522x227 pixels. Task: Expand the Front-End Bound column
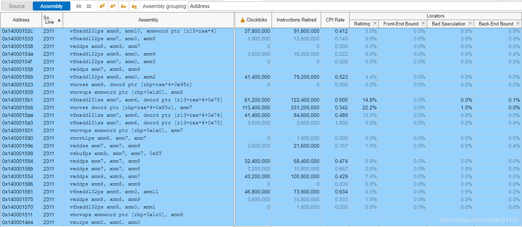pos(423,24)
